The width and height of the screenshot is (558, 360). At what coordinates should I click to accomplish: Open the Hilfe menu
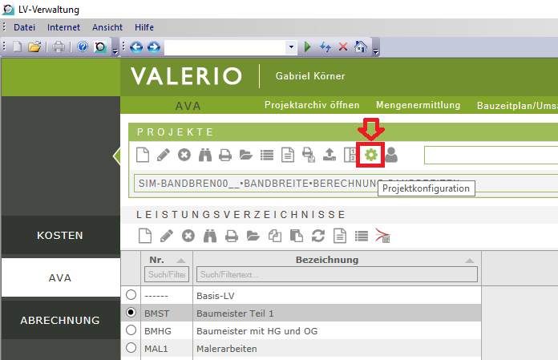(144, 26)
